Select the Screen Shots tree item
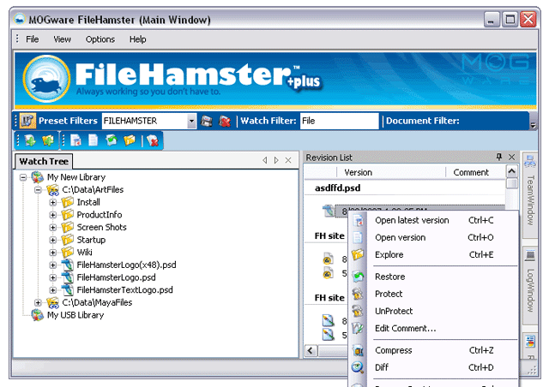This screenshot has width=549, height=387. point(101,228)
